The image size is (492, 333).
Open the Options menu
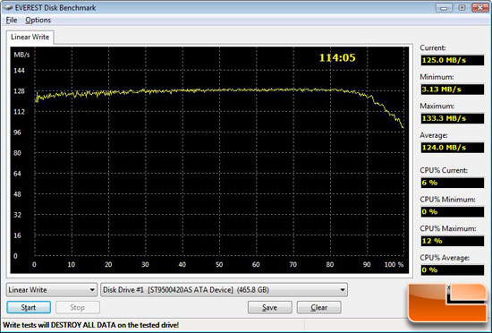[38, 20]
